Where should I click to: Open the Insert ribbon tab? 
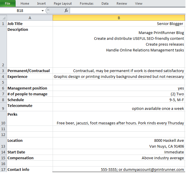(41, 3)
